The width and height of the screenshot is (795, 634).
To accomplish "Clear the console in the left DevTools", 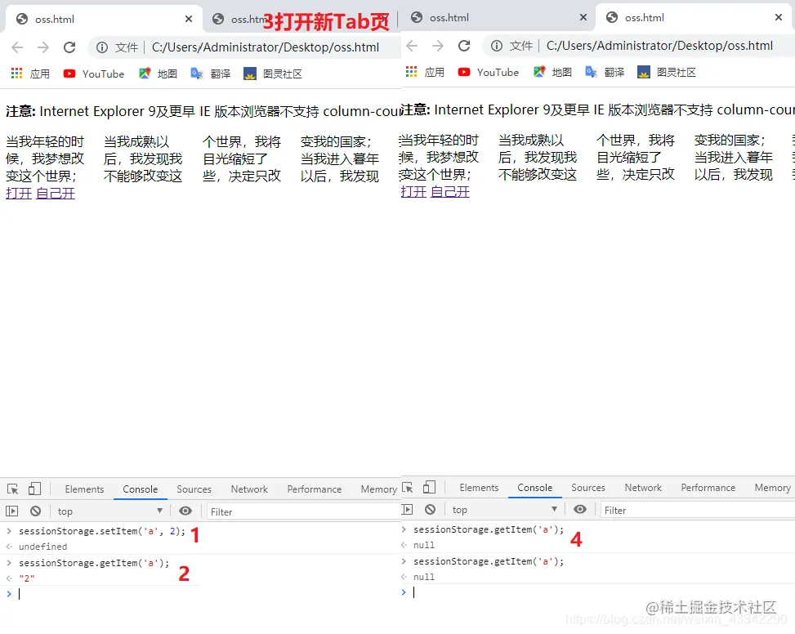I will pyautogui.click(x=33, y=511).
